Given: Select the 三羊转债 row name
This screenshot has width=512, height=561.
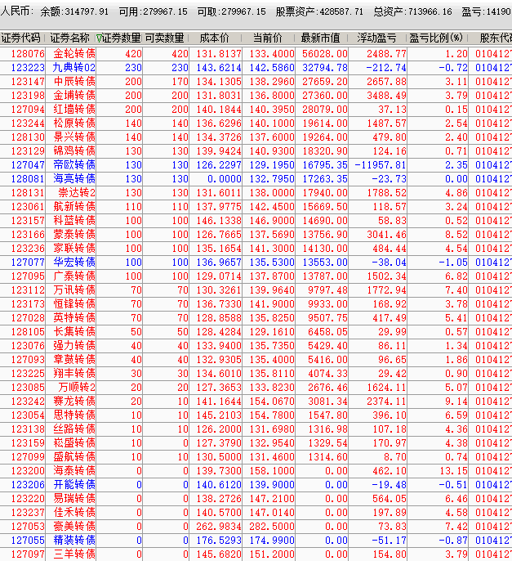Looking at the screenshot, I should click(x=74, y=554).
